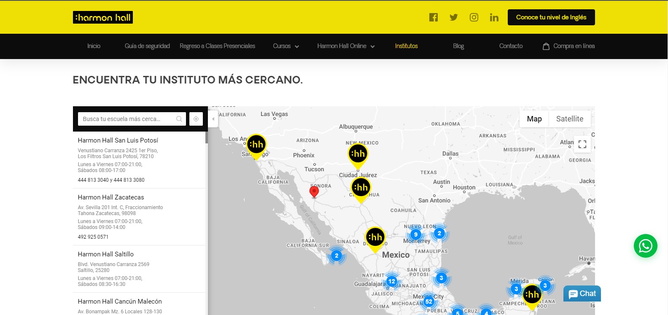
Task: Open the 3 cluster at Mérida
Action: pyautogui.click(x=516, y=289)
